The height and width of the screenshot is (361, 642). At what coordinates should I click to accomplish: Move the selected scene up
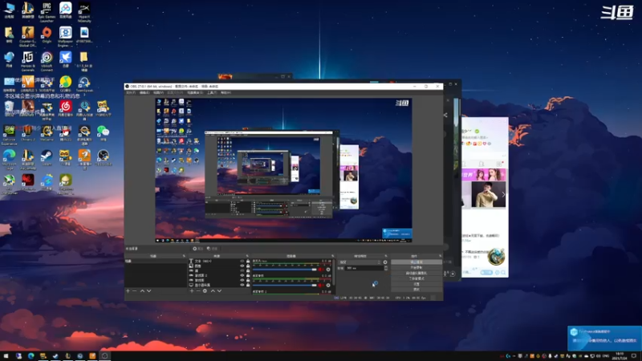142,291
